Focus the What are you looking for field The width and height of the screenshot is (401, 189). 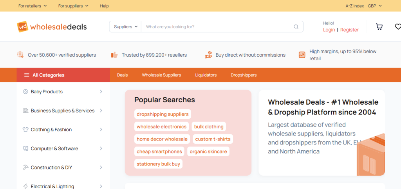tap(217, 27)
